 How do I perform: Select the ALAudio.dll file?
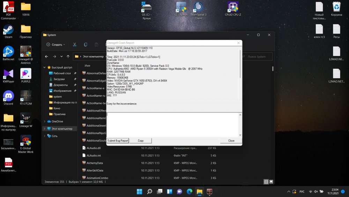(94, 148)
